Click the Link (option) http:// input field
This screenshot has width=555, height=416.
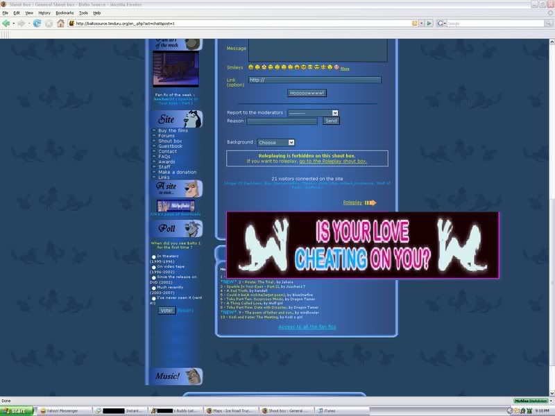coord(315,80)
